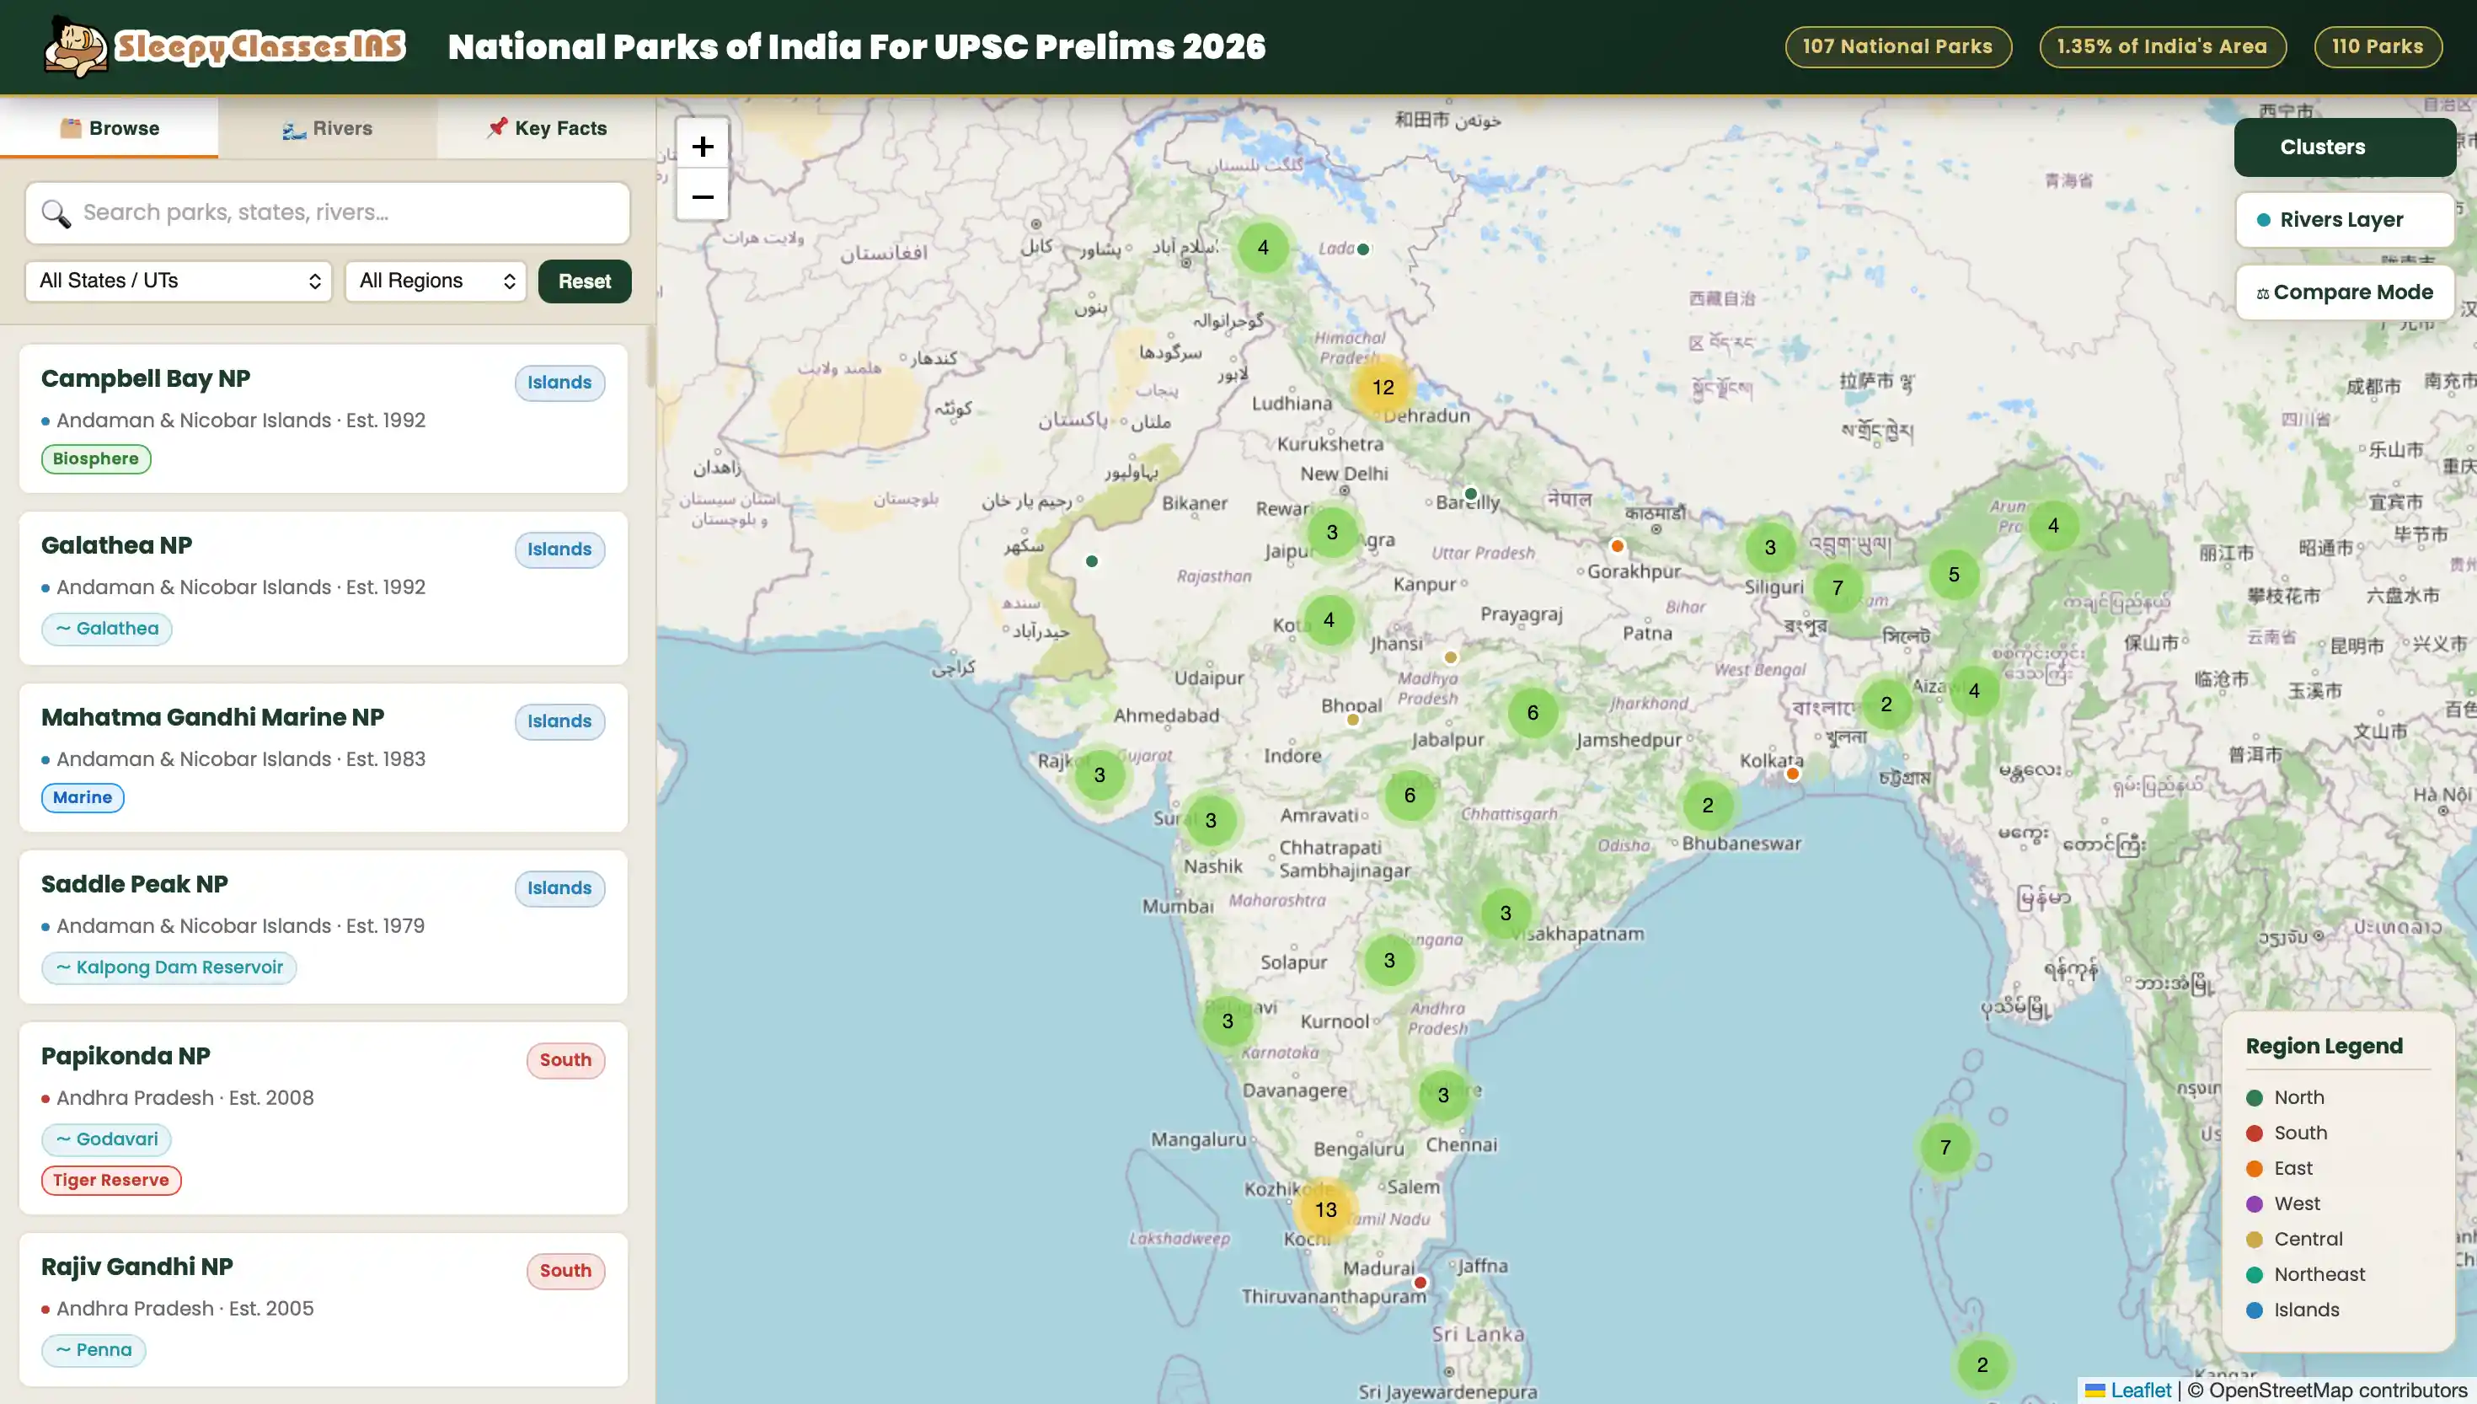Image resolution: width=2477 pixels, height=1404 pixels.
Task: Zoom in on the map
Action: (703, 147)
